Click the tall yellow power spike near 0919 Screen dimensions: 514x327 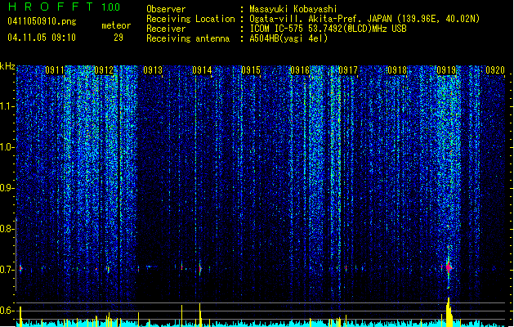point(449,311)
